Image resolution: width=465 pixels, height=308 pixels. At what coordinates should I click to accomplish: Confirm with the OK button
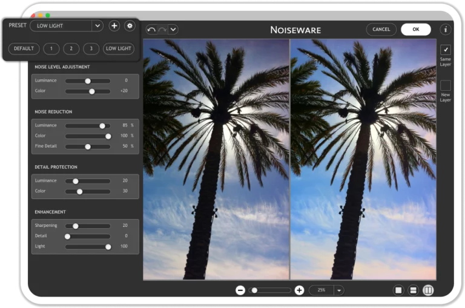pos(415,29)
